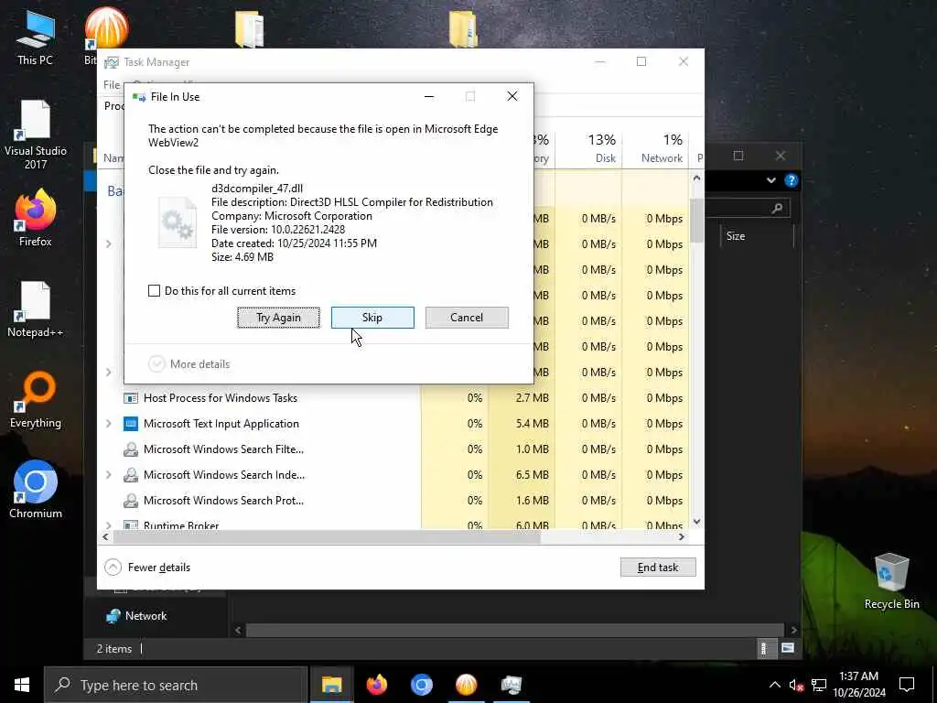
Task: Open the Windows Start menu
Action: pyautogui.click(x=22, y=685)
